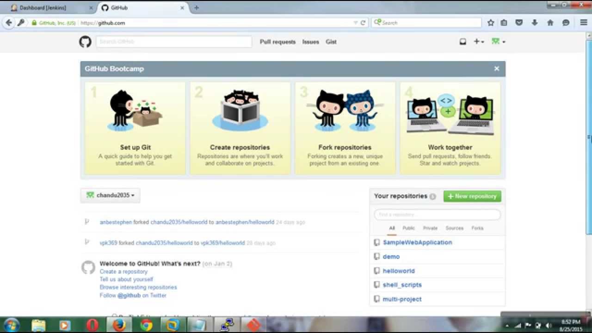592x333 pixels.
Task: Open the Set up Git card
Action: pos(135,128)
